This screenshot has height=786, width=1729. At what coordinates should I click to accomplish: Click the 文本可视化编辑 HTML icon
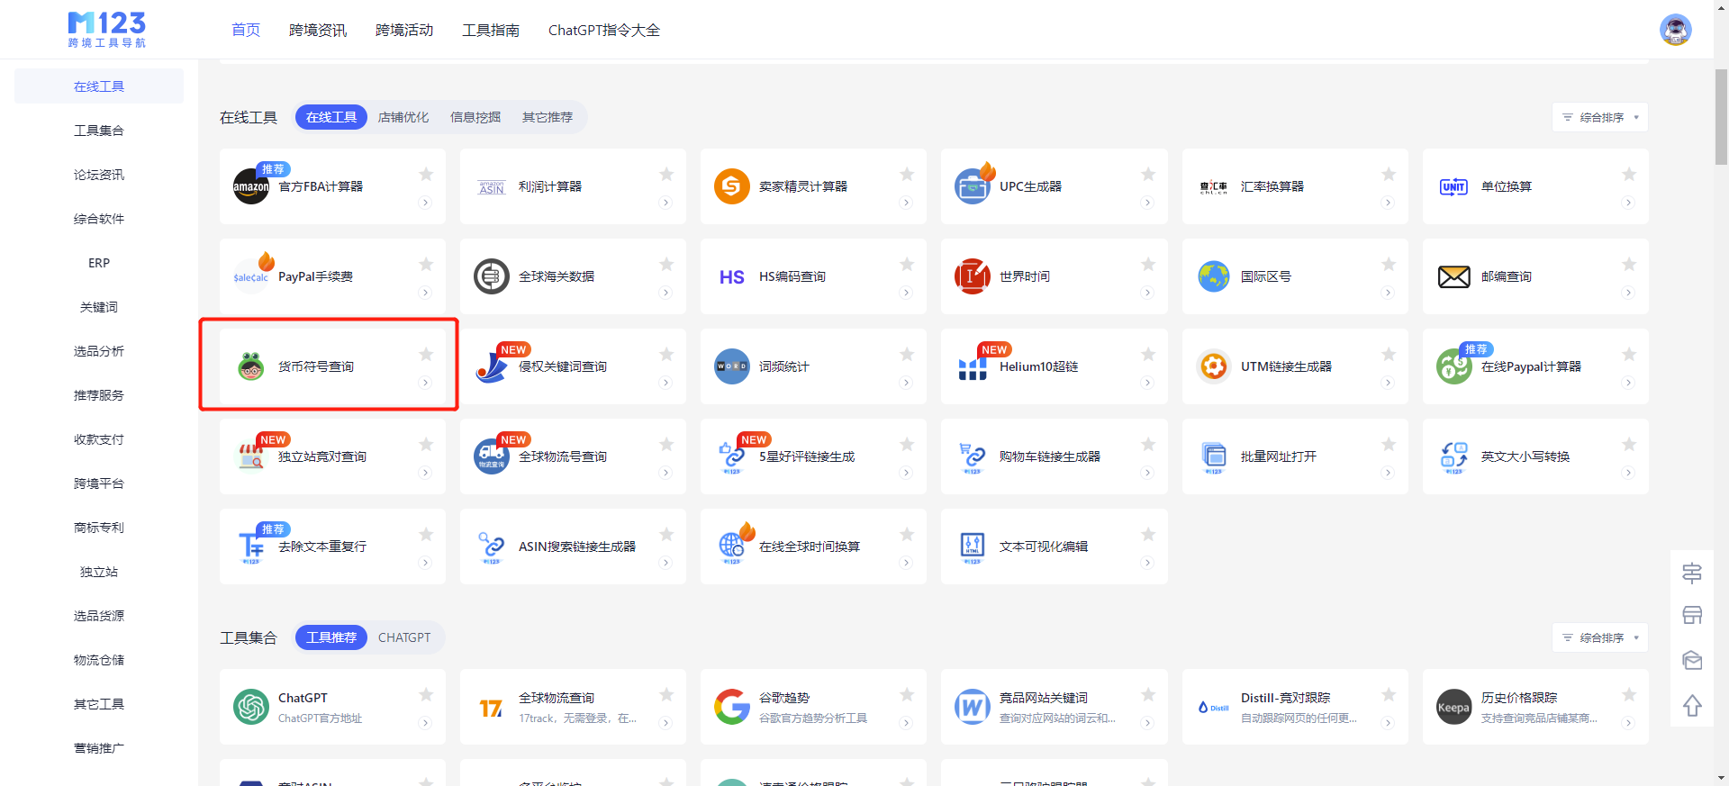coord(973,547)
